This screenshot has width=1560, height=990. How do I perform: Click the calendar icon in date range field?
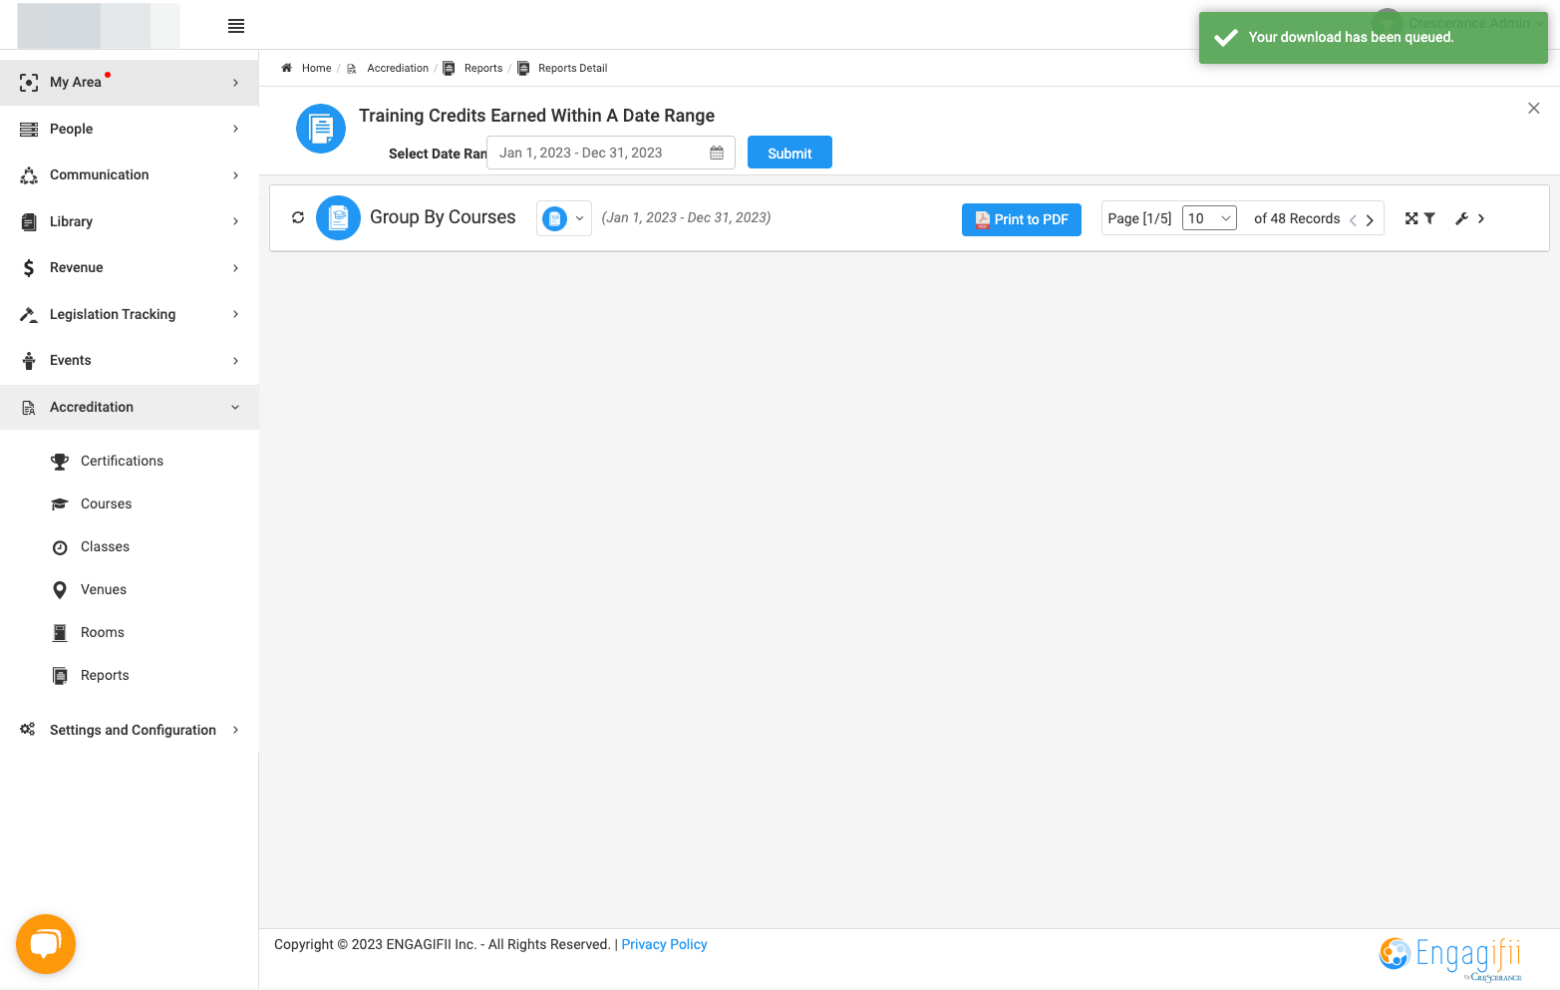click(x=717, y=153)
